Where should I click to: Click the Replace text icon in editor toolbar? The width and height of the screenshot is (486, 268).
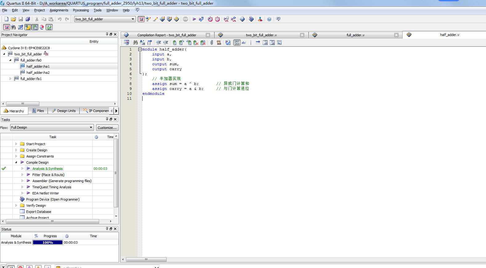pyautogui.click(x=142, y=42)
